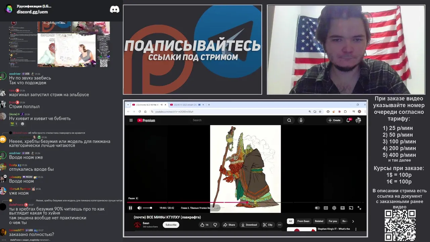The image size is (430, 242).
Task: Toggle the autoplay switch on the player
Action: (x=317, y=208)
